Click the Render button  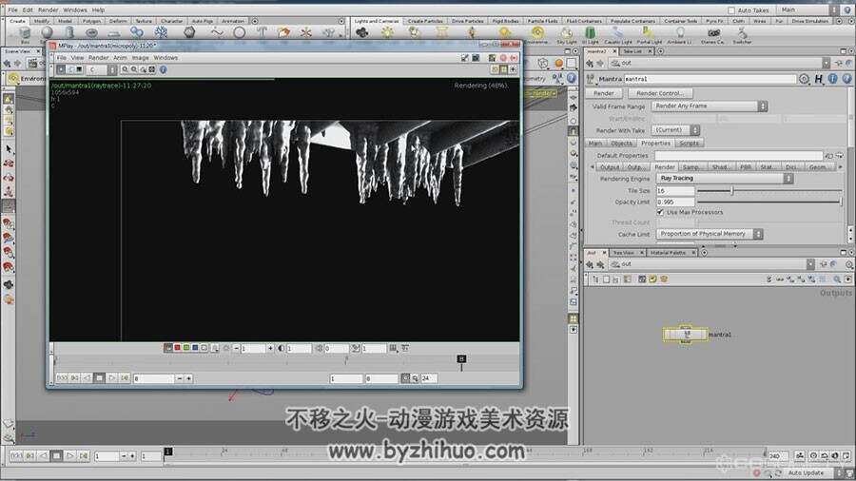pyautogui.click(x=604, y=93)
